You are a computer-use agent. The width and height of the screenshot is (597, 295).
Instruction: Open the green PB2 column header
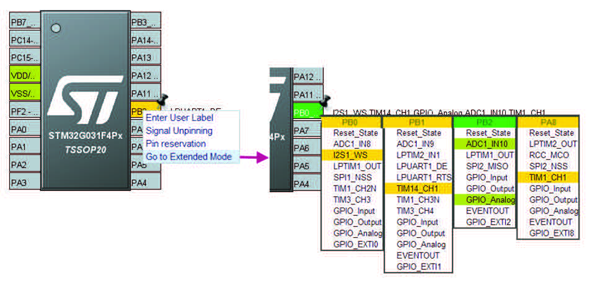coord(485,123)
